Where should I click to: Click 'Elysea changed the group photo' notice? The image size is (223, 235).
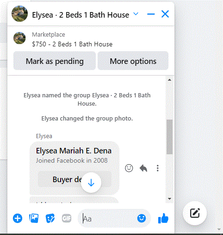click(87, 119)
